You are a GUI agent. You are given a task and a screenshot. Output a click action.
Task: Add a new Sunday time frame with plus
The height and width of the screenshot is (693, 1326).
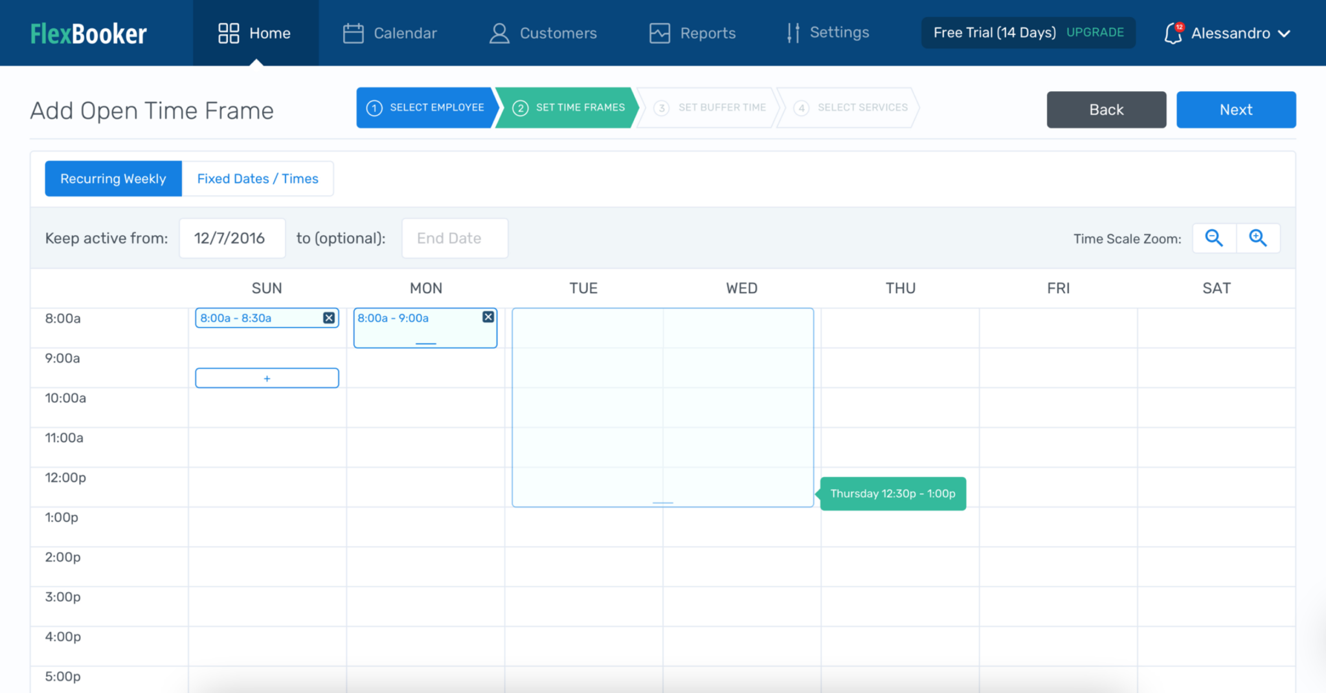point(267,377)
